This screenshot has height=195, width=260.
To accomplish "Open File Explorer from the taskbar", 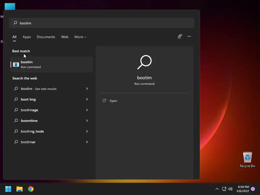I will pos(19,189).
